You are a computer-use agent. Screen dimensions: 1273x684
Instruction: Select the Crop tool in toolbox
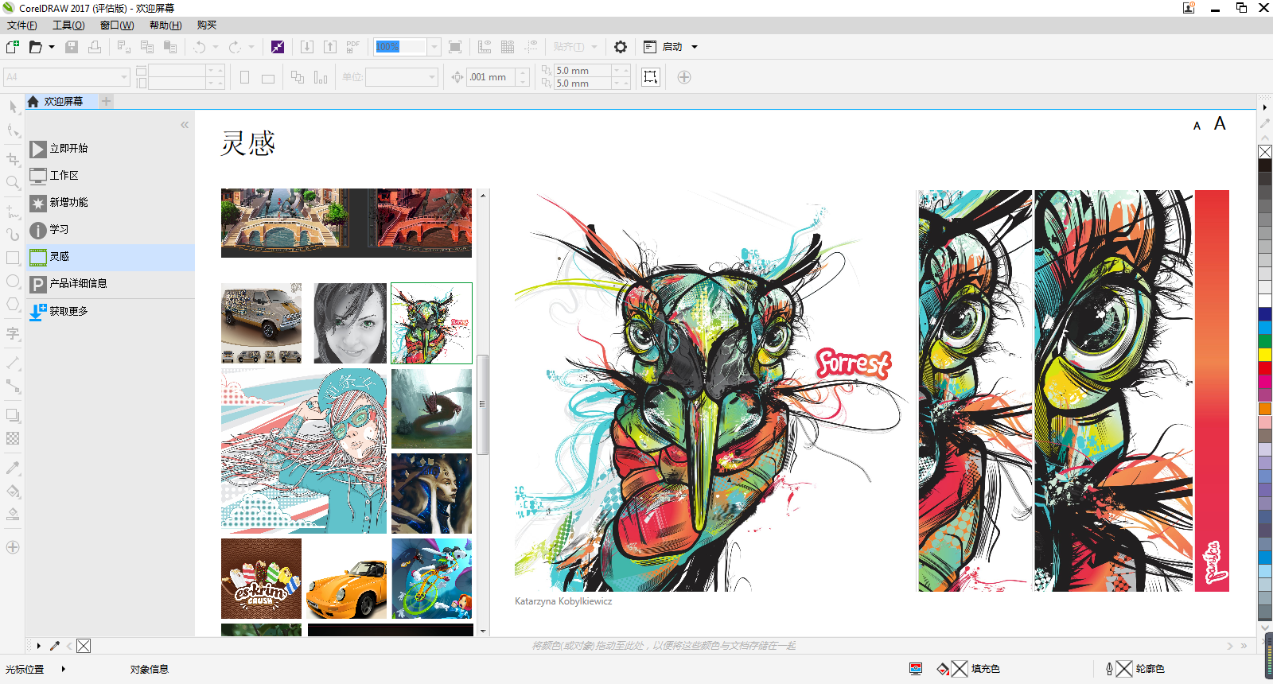pos(13,159)
